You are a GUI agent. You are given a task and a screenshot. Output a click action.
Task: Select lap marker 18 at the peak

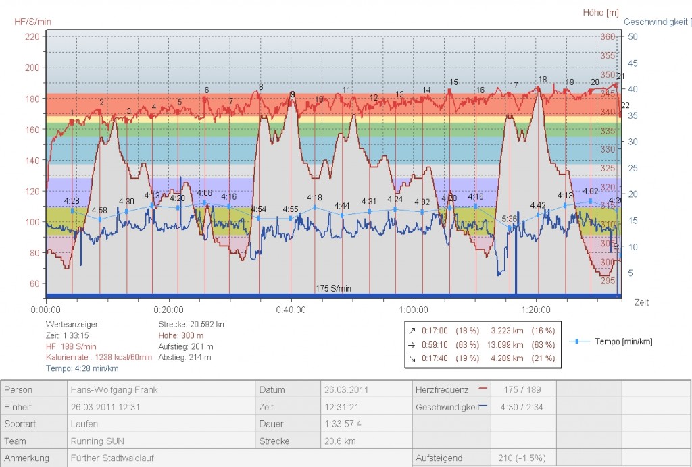click(542, 80)
